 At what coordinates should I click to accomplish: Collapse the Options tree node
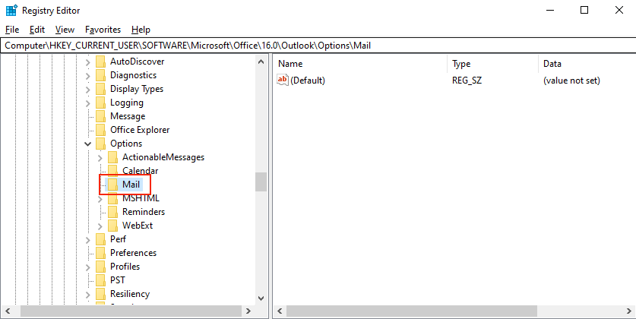(x=88, y=144)
